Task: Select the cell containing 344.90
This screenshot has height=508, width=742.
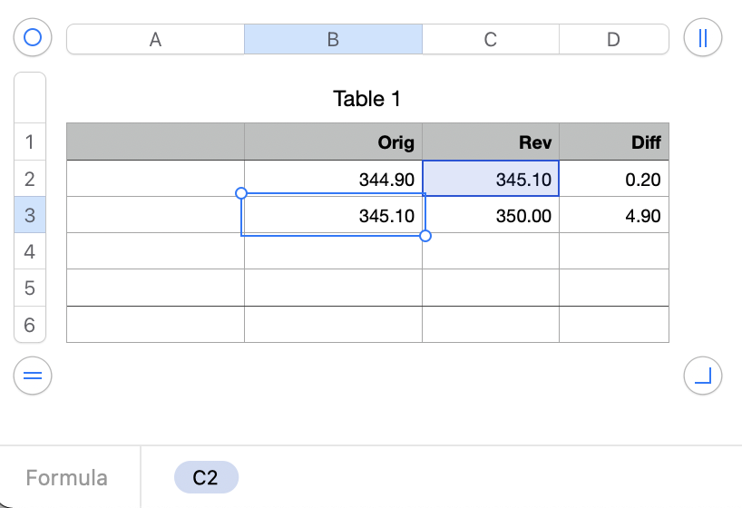Action: 333,179
